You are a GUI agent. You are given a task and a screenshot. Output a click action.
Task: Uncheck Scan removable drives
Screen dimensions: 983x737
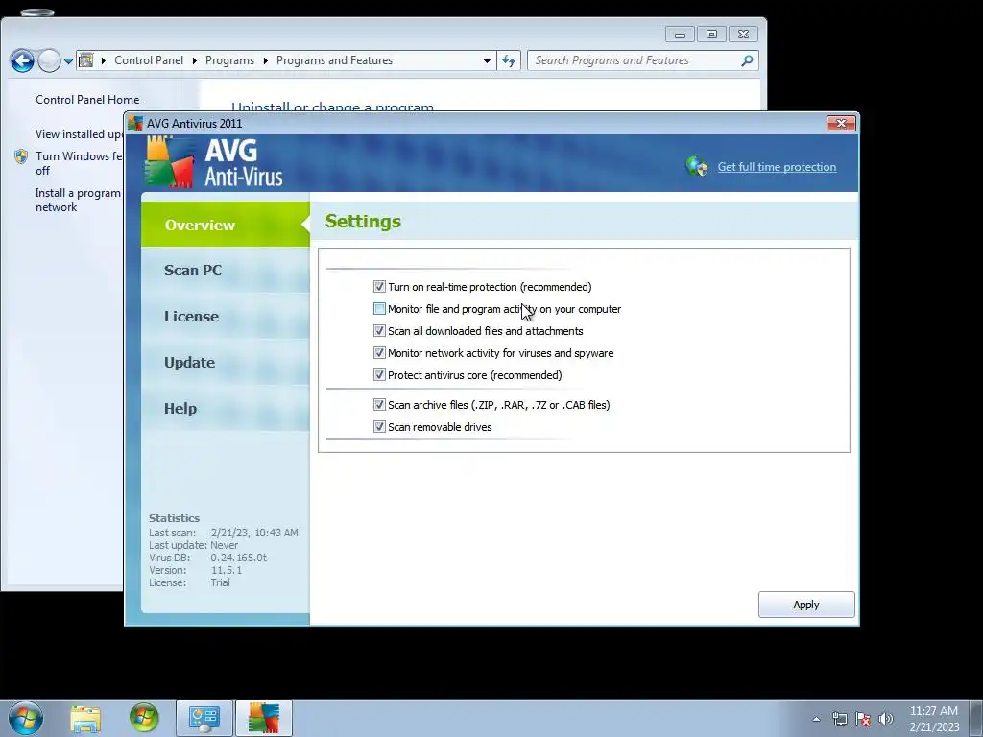pyautogui.click(x=379, y=426)
